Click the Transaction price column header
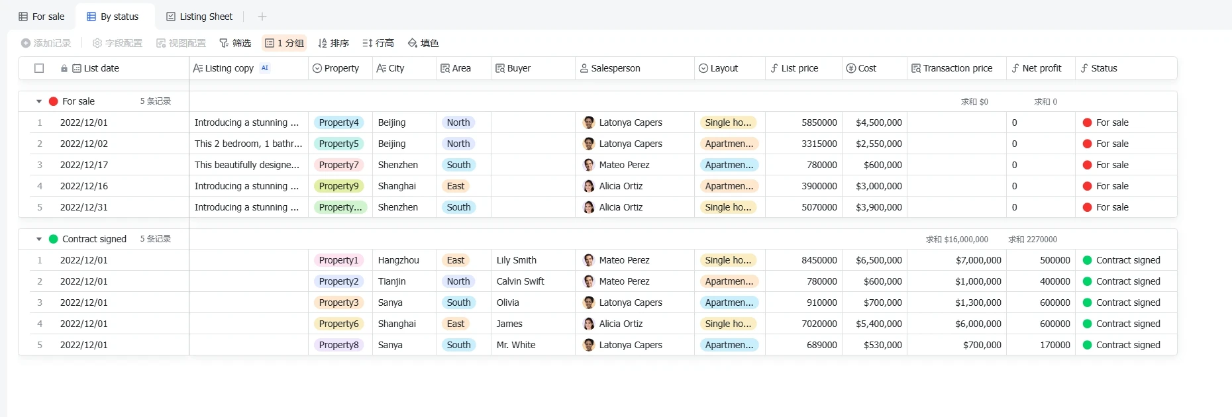Image resolution: width=1232 pixels, height=417 pixels. (x=956, y=68)
